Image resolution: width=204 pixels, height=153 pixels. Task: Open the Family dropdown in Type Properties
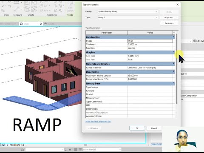[156, 11]
